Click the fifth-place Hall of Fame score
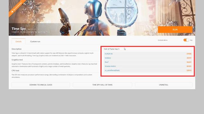This screenshot has height=114, width=204. [x=189, y=70]
